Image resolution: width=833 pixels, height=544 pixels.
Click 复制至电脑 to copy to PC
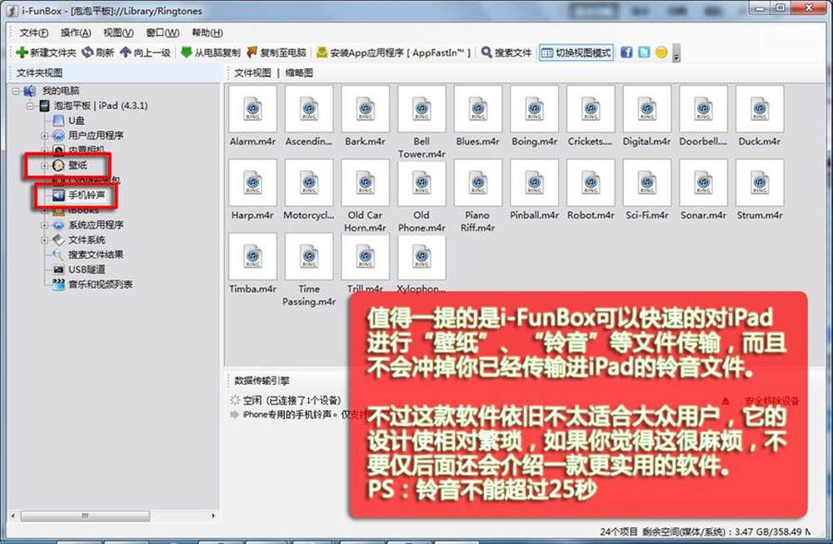[277, 52]
